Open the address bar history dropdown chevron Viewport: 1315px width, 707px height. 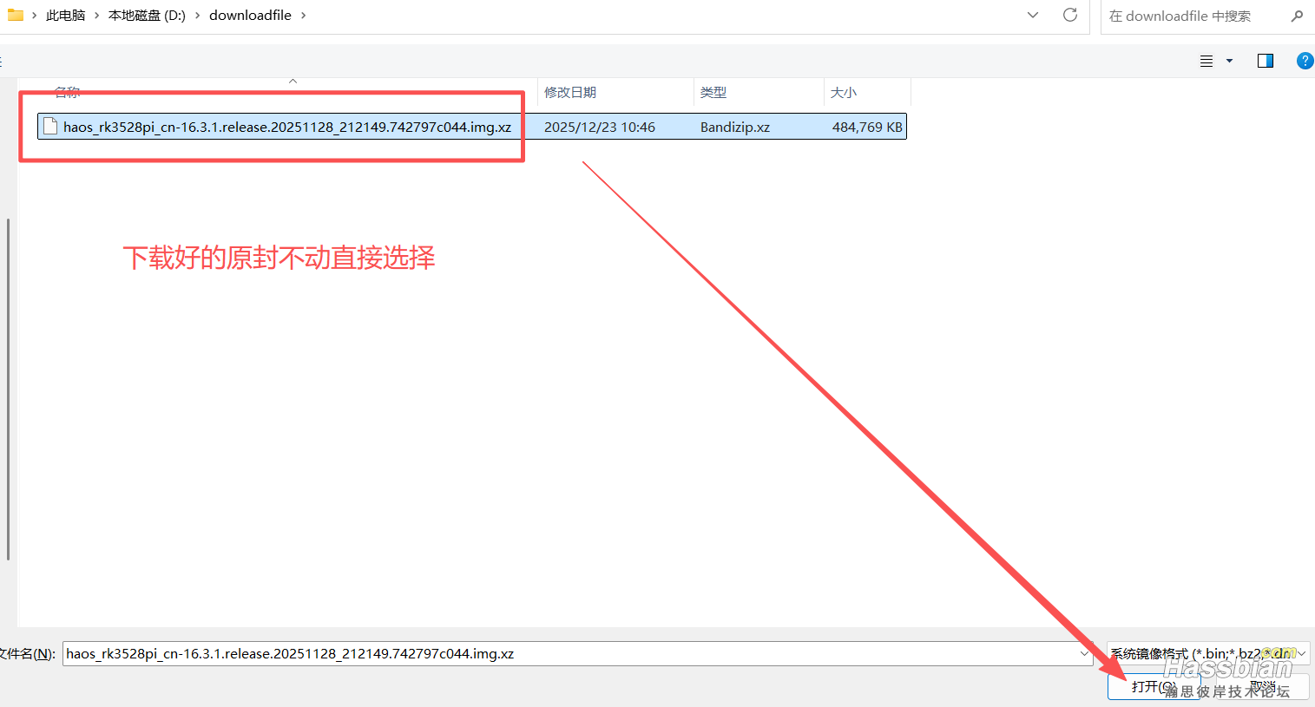1033,15
